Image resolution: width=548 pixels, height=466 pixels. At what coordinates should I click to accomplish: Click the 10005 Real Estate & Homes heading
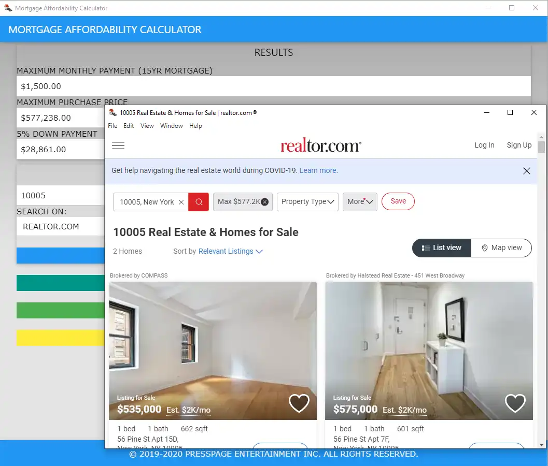[x=206, y=232]
